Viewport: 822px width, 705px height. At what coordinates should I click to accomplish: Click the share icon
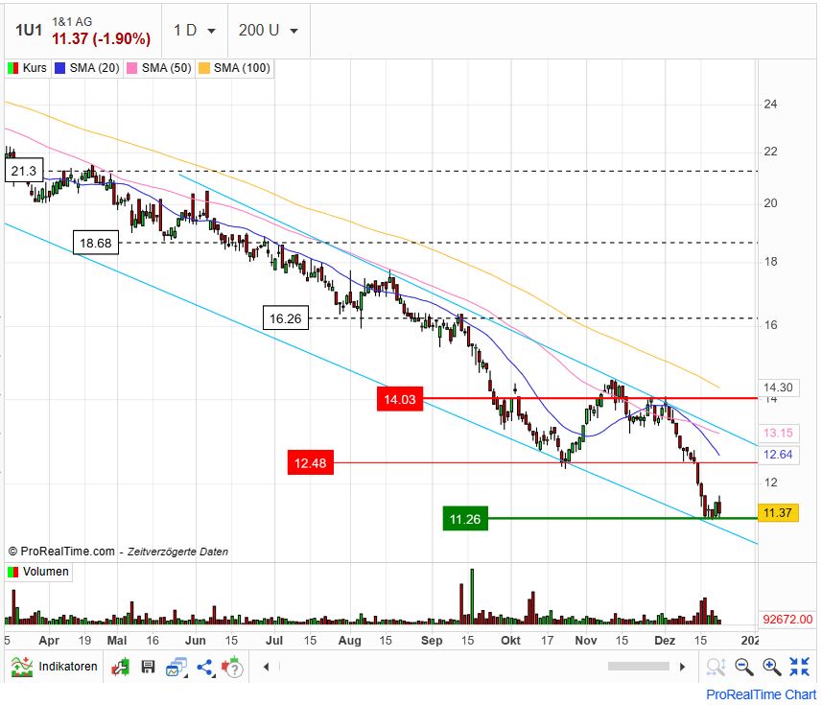205,668
